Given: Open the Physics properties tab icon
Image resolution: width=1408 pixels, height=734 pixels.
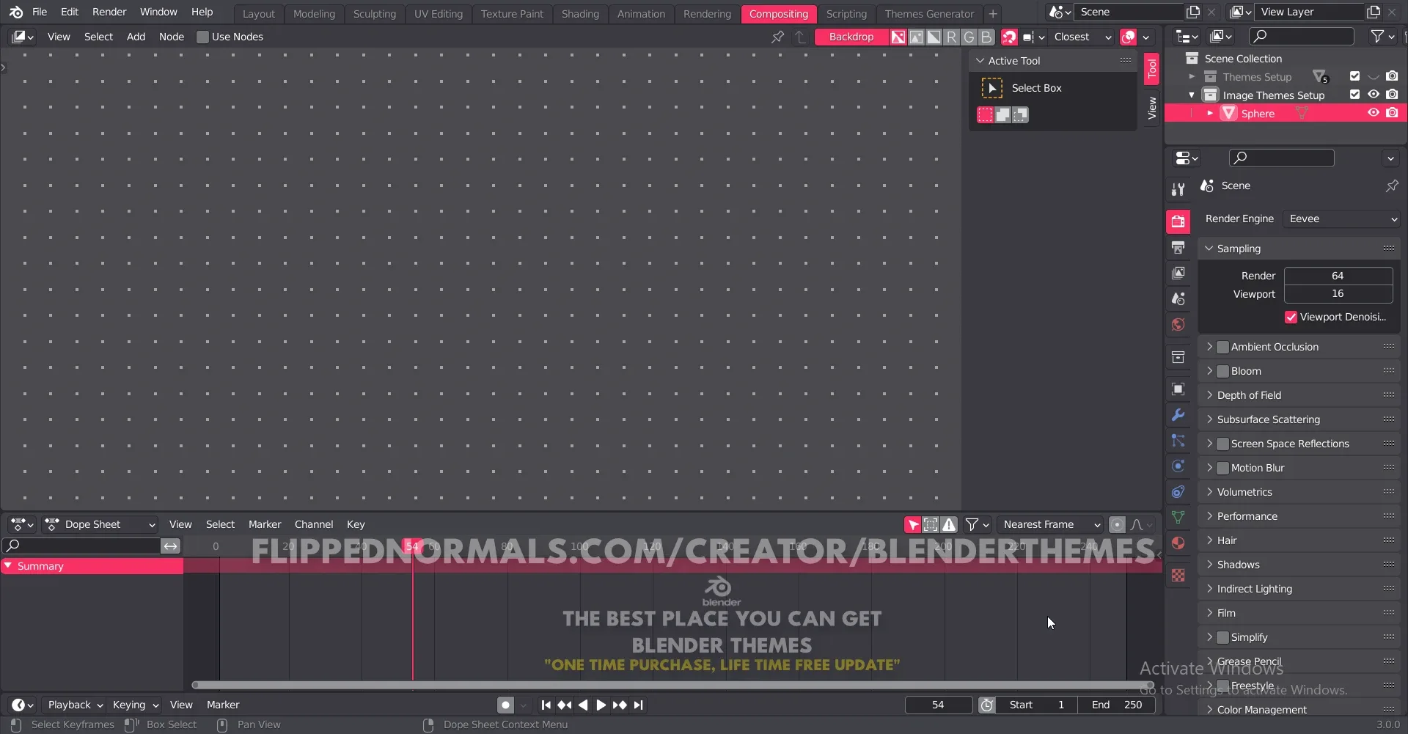Looking at the screenshot, I should click(x=1178, y=466).
